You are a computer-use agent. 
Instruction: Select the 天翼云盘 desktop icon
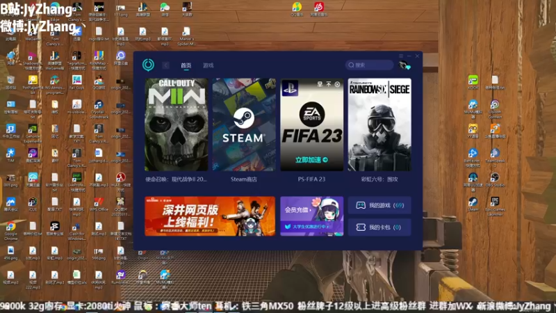click(x=33, y=180)
